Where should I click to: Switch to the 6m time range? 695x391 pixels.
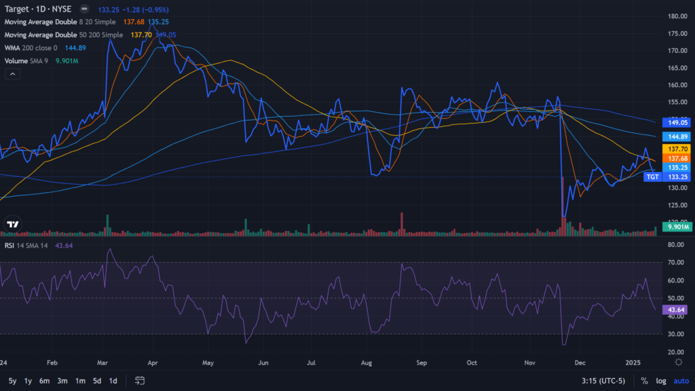[x=44, y=381]
